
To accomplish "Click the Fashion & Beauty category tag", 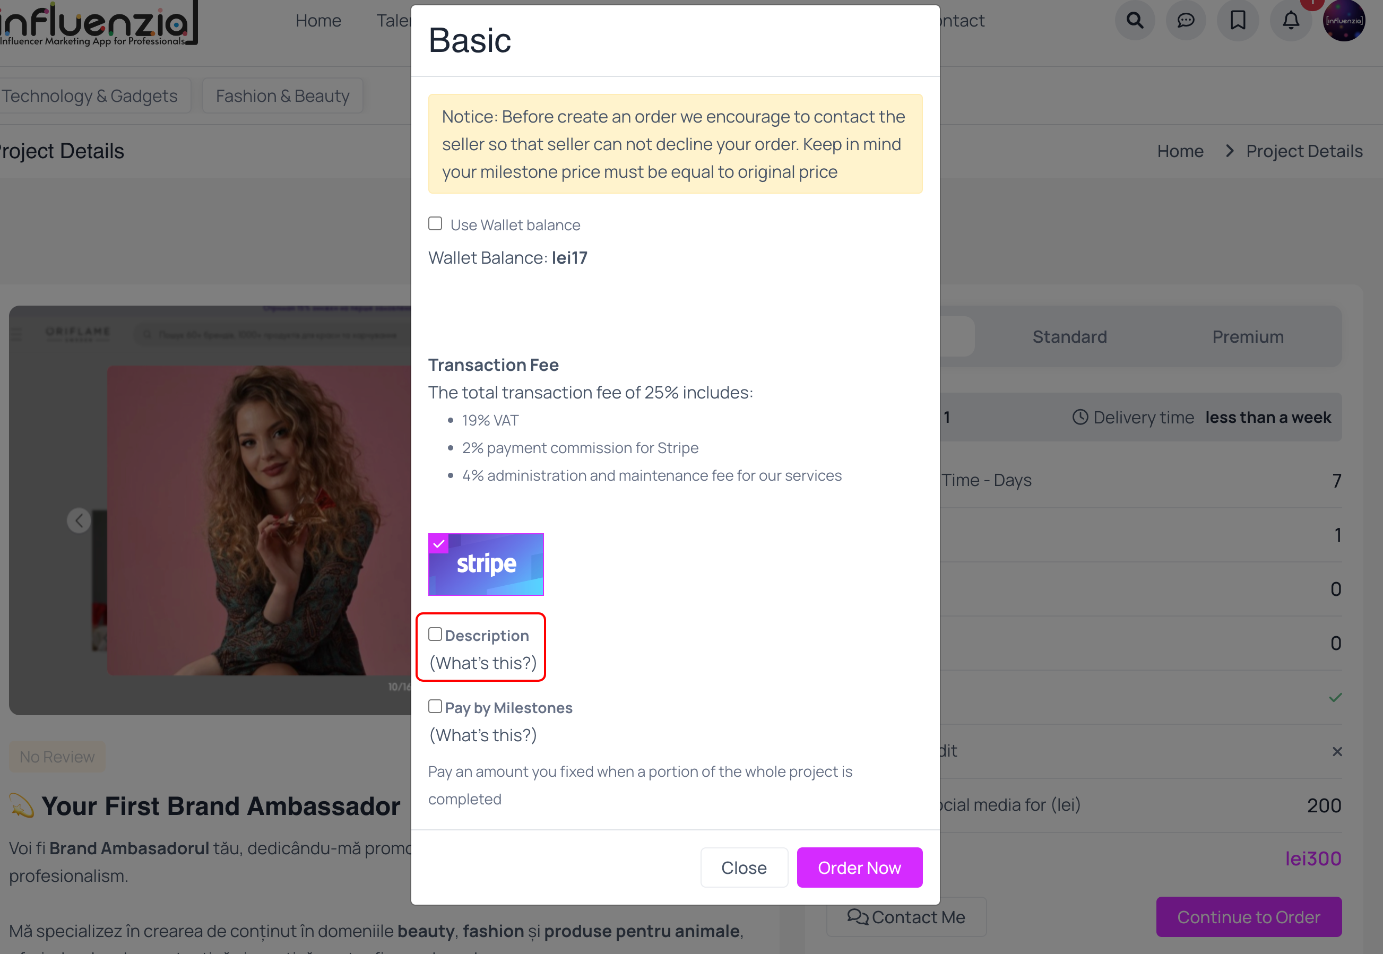I will click(282, 96).
